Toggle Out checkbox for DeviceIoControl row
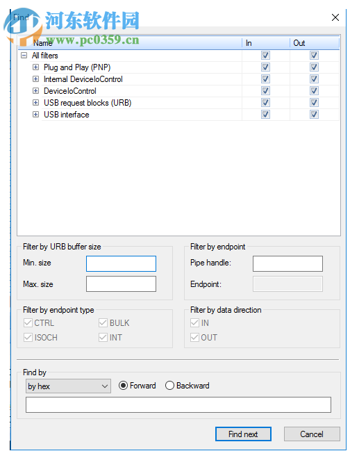The height and width of the screenshot is (451, 350). [x=314, y=90]
